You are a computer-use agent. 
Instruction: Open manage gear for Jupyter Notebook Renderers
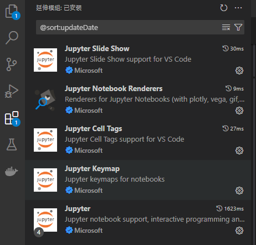point(239,111)
